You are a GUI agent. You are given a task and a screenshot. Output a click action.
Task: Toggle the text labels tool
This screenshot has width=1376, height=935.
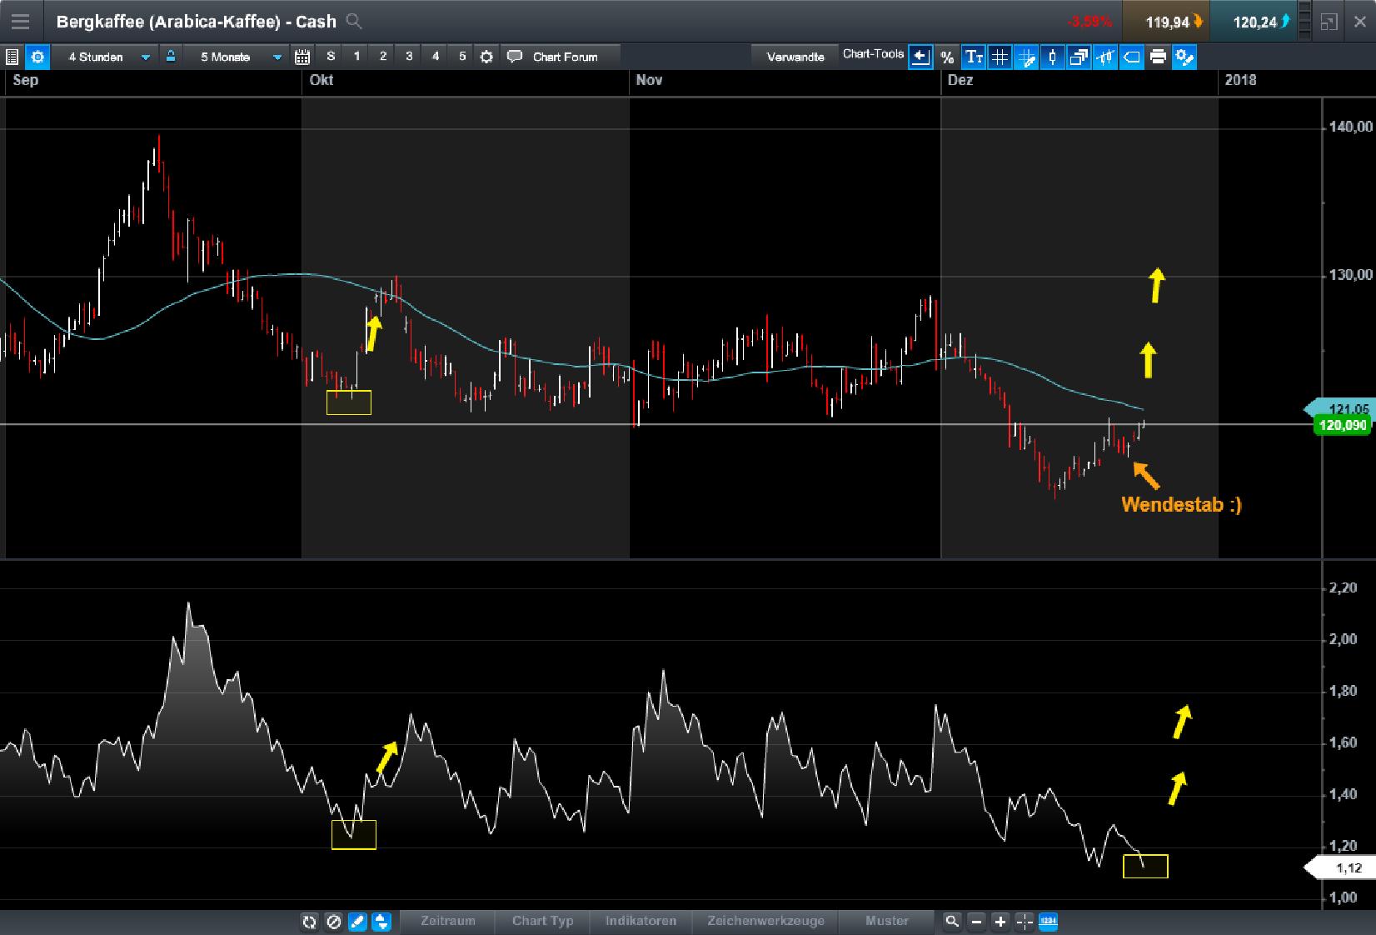[974, 57]
